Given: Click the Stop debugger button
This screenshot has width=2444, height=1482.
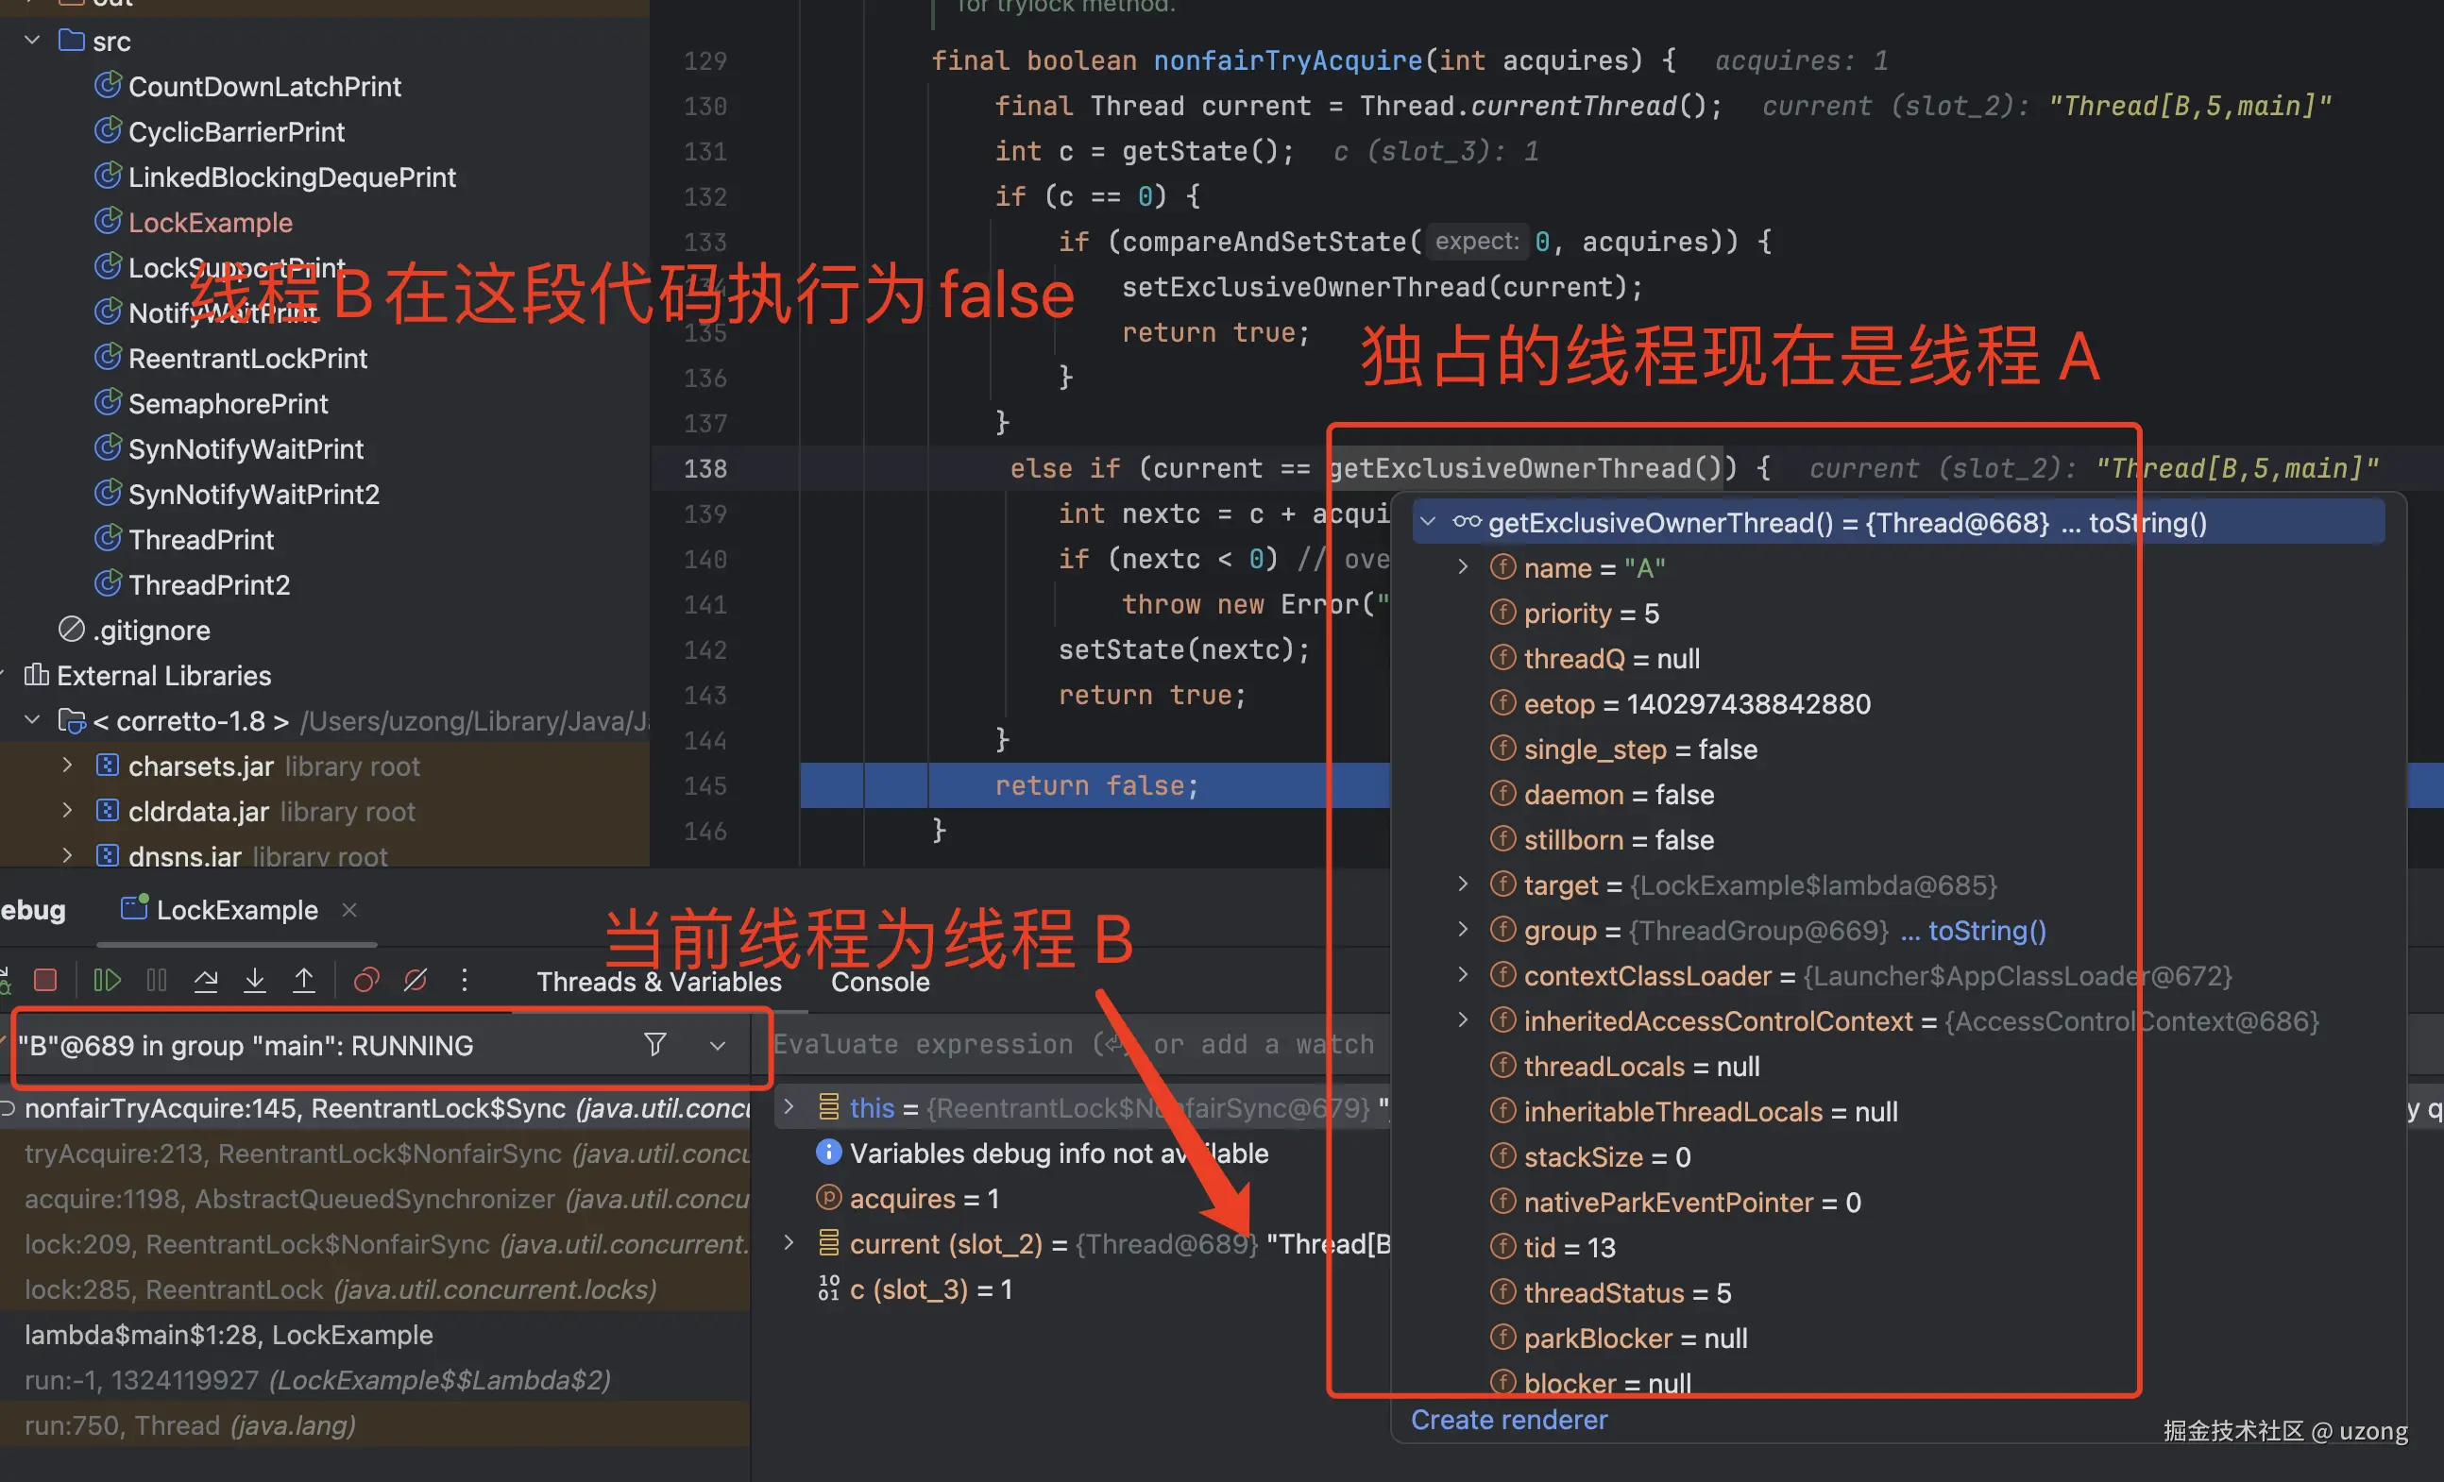Looking at the screenshot, I should click(45, 981).
